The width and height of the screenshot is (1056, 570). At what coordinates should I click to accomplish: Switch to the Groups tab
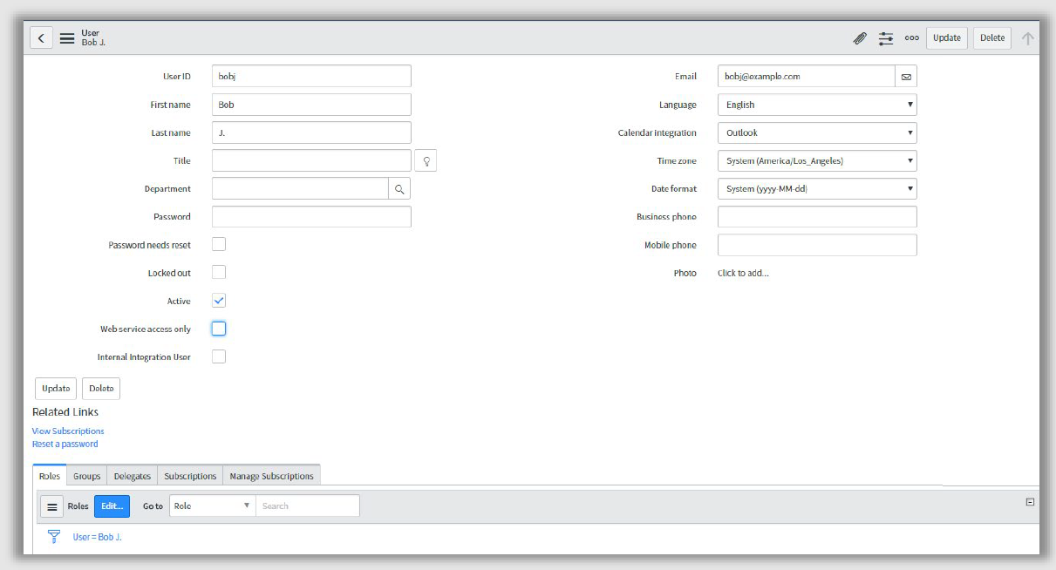[x=85, y=476]
